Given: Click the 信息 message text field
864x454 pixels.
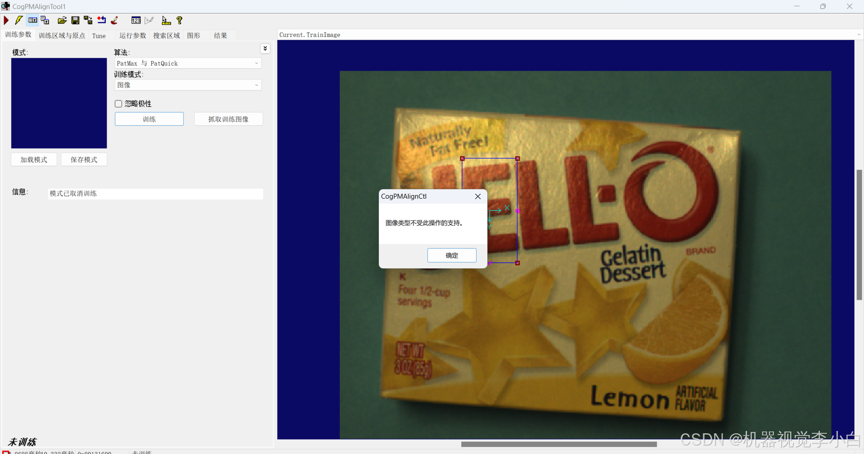Looking at the screenshot, I should coord(155,194).
